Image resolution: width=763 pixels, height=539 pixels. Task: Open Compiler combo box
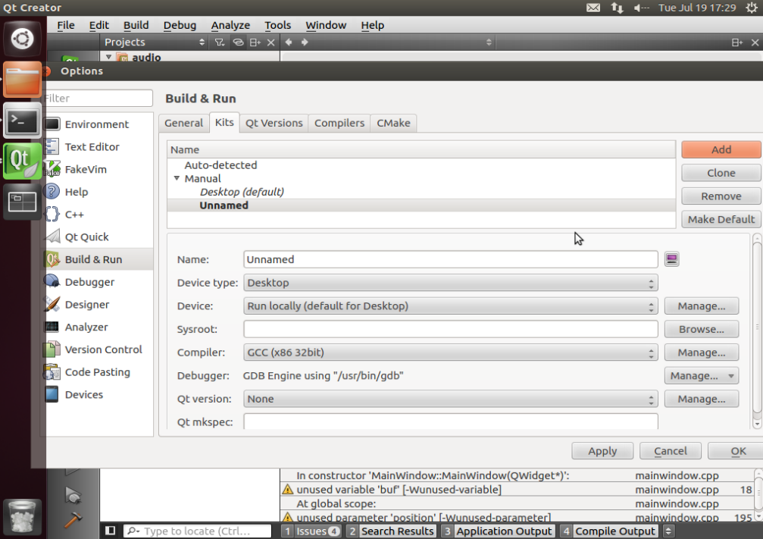(x=451, y=353)
